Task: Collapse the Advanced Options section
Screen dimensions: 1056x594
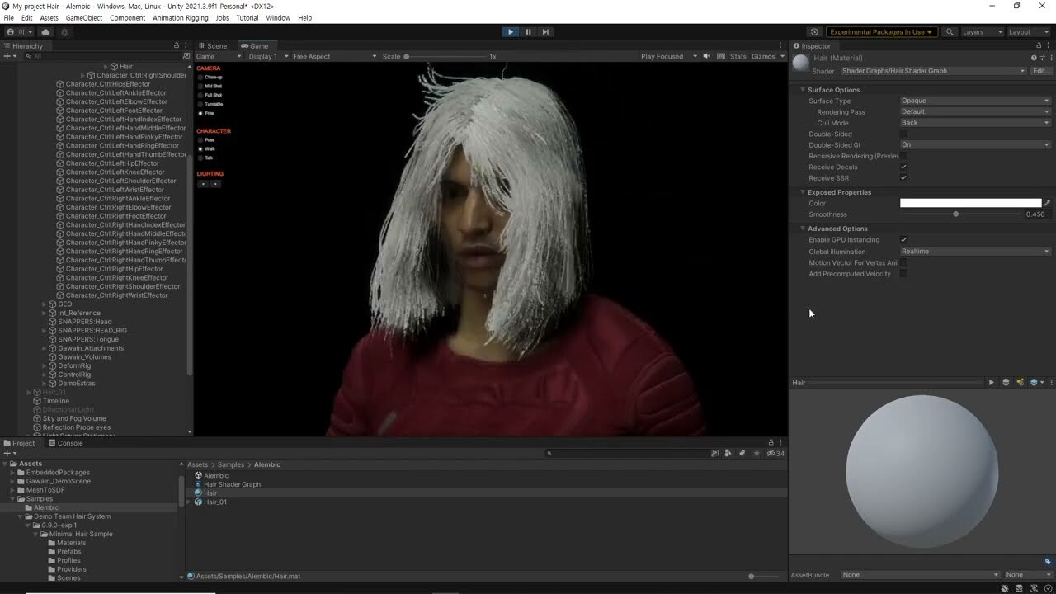Action: (802, 229)
